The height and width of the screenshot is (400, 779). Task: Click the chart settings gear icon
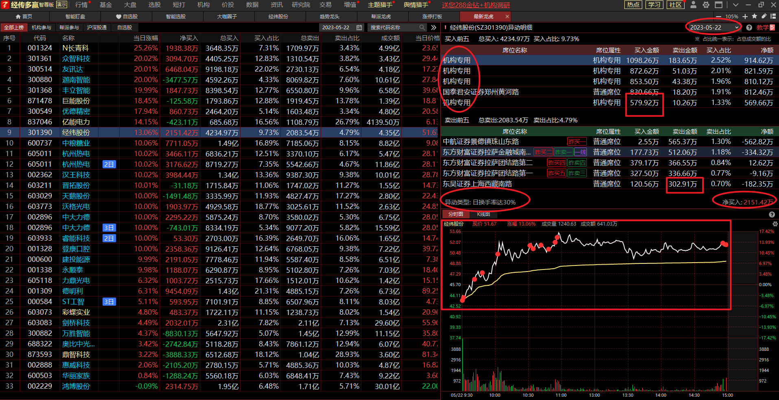click(x=775, y=224)
